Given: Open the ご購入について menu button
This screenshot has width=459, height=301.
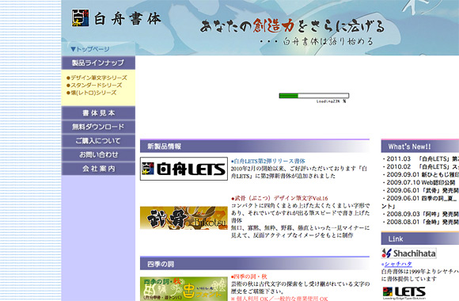Looking at the screenshot, I should (98, 141).
